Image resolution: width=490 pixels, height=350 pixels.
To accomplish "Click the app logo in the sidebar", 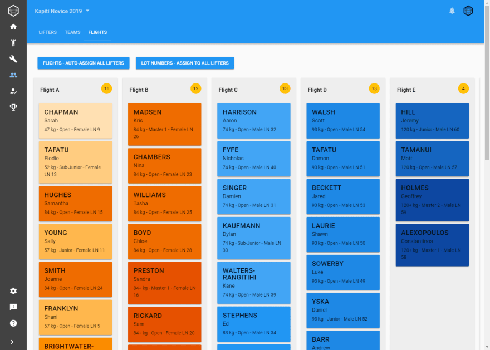I will [x=13, y=11].
